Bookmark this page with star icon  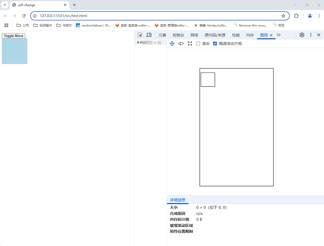tap(283, 16)
